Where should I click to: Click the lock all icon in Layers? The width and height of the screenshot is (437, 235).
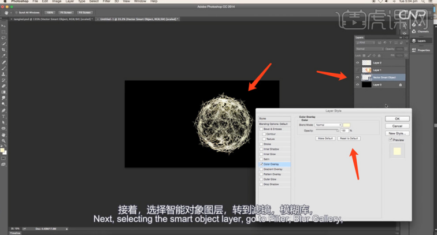pyautogui.click(x=379, y=55)
